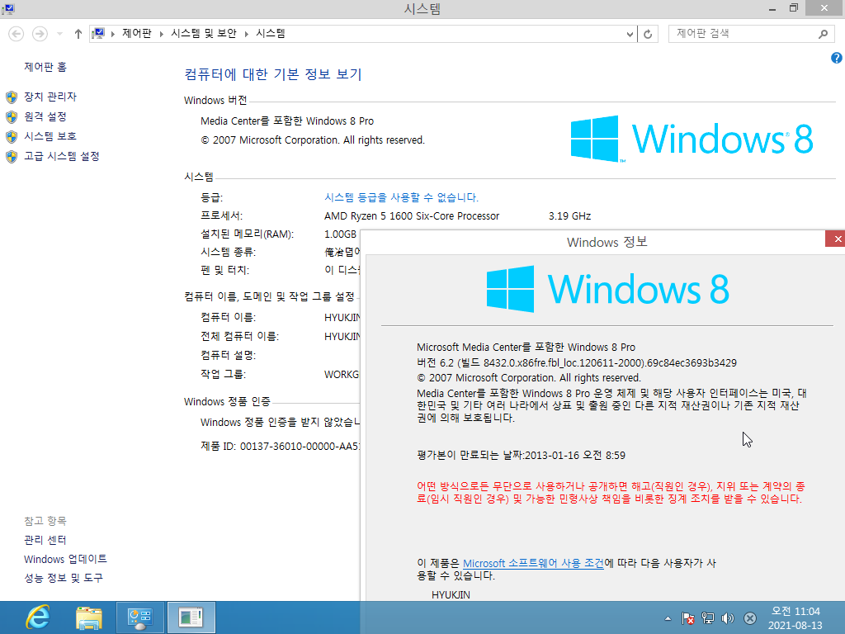The image size is (845, 634).
Task: Switch to Windows 정보 taskbar button
Action: (x=191, y=617)
